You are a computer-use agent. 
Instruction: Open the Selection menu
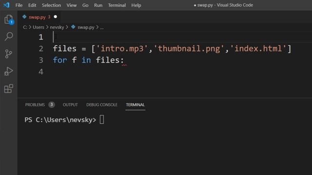tap(51, 5)
